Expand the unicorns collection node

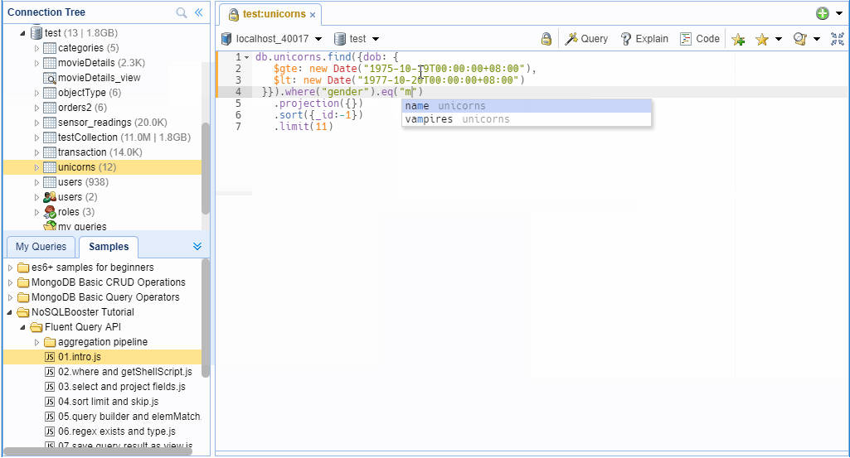click(x=36, y=167)
